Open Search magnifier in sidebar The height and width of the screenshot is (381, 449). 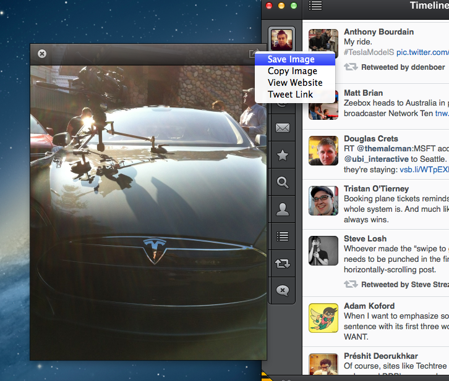tap(283, 182)
